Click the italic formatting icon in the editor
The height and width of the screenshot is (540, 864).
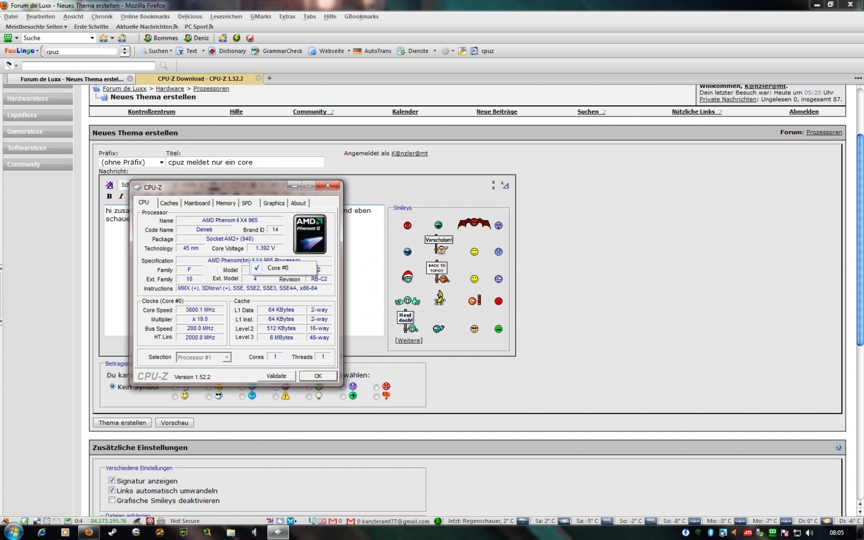tap(121, 196)
